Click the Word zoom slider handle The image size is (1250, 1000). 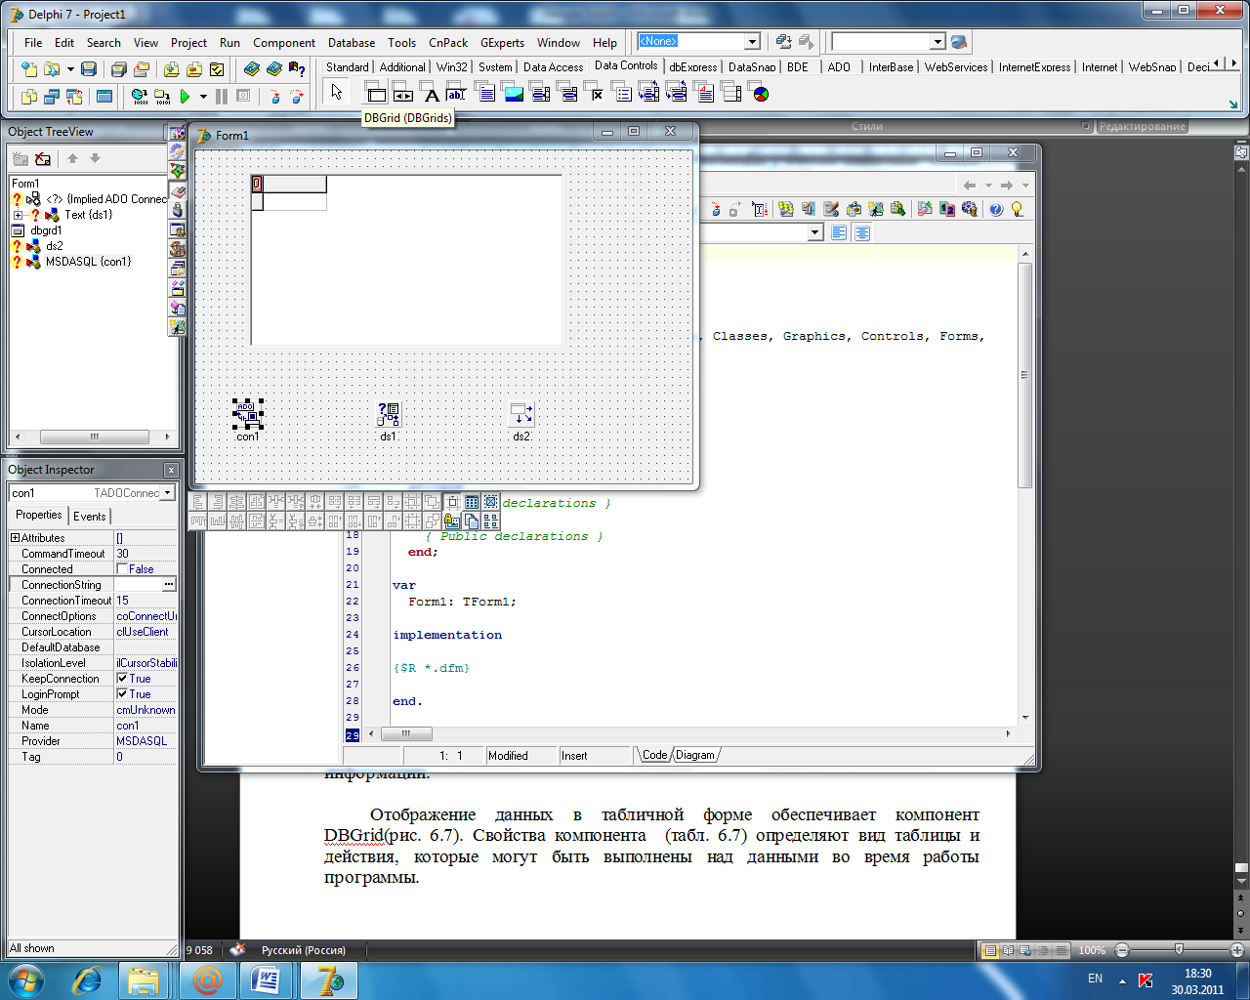pyautogui.click(x=1179, y=950)
